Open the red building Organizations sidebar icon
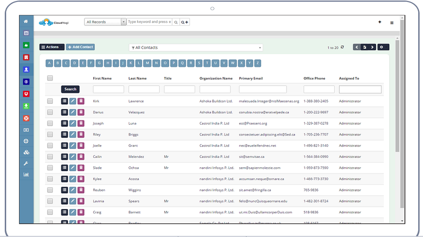423x237 pixels. (x=26, y=57)
